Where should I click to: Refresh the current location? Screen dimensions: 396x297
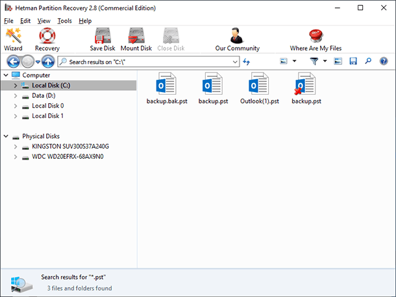pos(246,62)
